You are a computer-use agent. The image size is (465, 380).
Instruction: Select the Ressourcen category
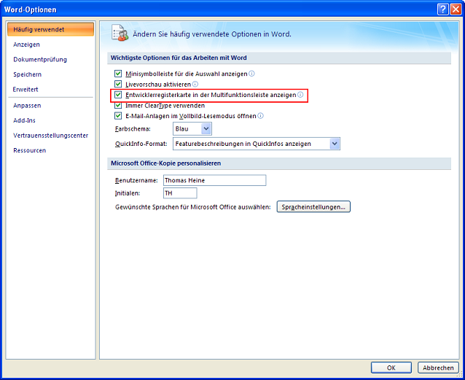pos(30,150)
